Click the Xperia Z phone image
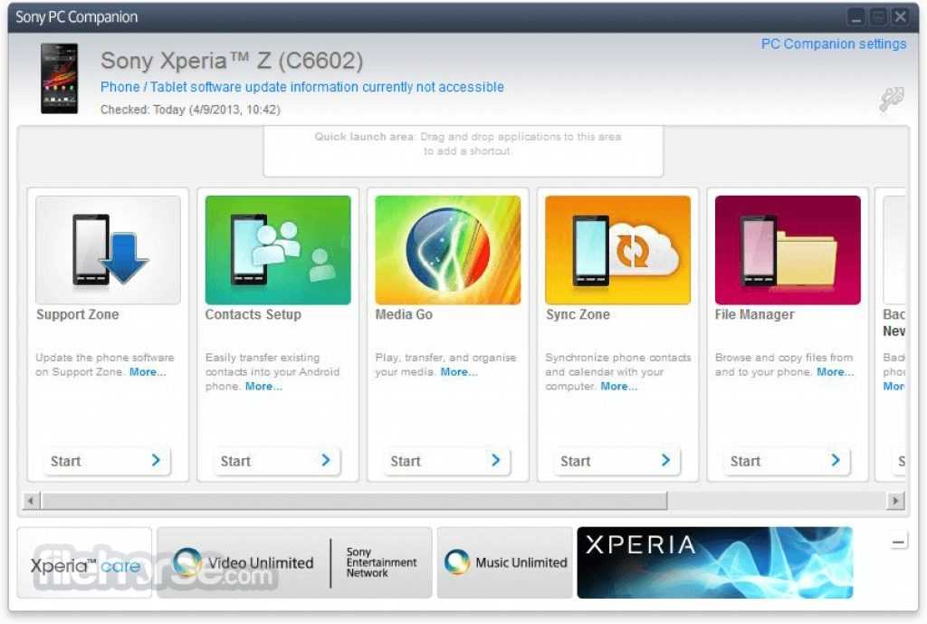This screenshot has height=624, width=927. [x=60, y=78]
